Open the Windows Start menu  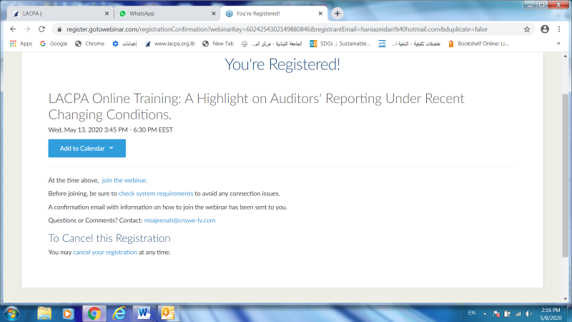pyautogui.click(x=11, y=313)
